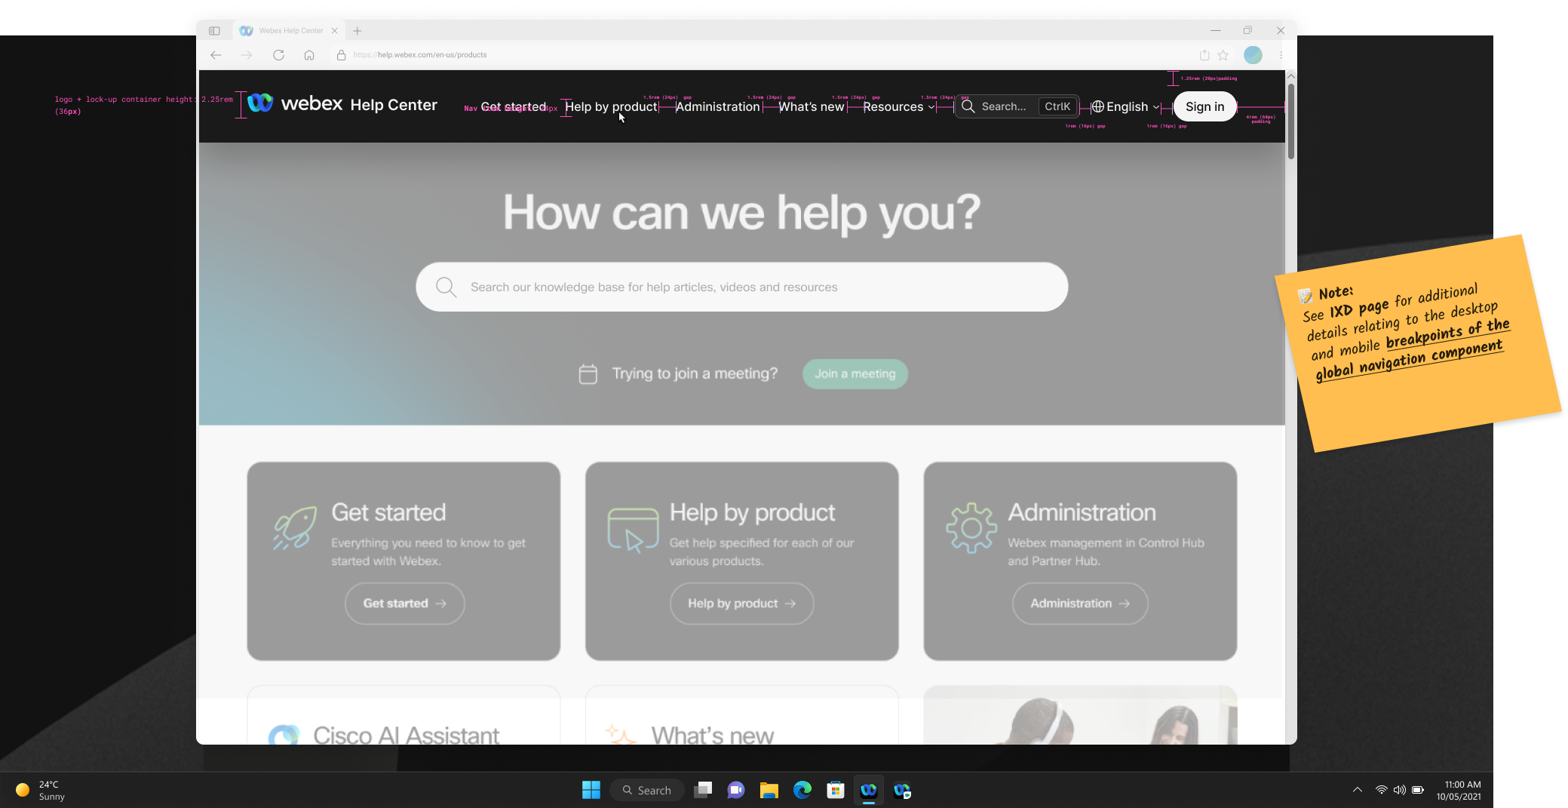Image resolution: width=1568 pixels, height=808 pixels.
Task: Expand hidden icons in the system tray
Action: [x=1358, y=789]
